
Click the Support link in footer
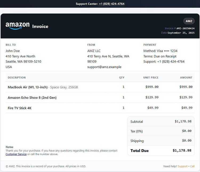tap(183, 166)
